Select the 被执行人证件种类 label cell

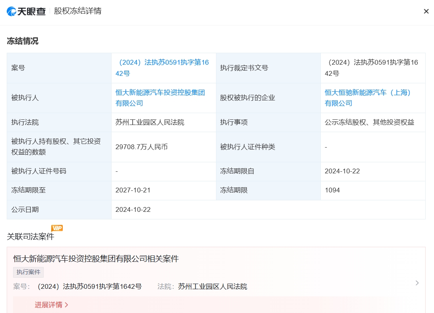tap(268, 147)
